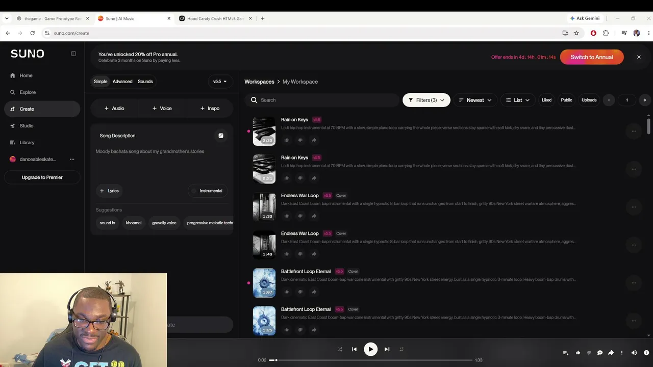This screenshot has height=367, width=653.
Task: Toggle the Public filter
Action: point(566,100)
